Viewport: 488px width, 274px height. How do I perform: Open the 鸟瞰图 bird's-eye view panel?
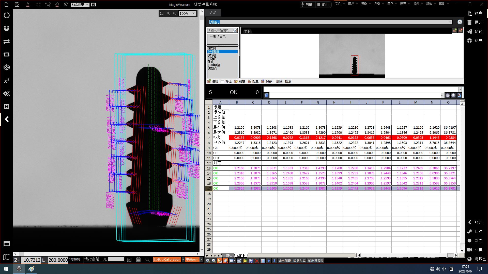point(477,259)
